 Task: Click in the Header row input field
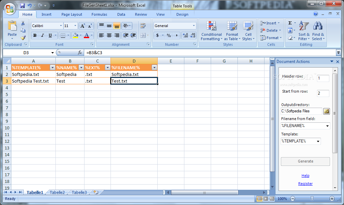pyautogui.click(x=323, y=78)
